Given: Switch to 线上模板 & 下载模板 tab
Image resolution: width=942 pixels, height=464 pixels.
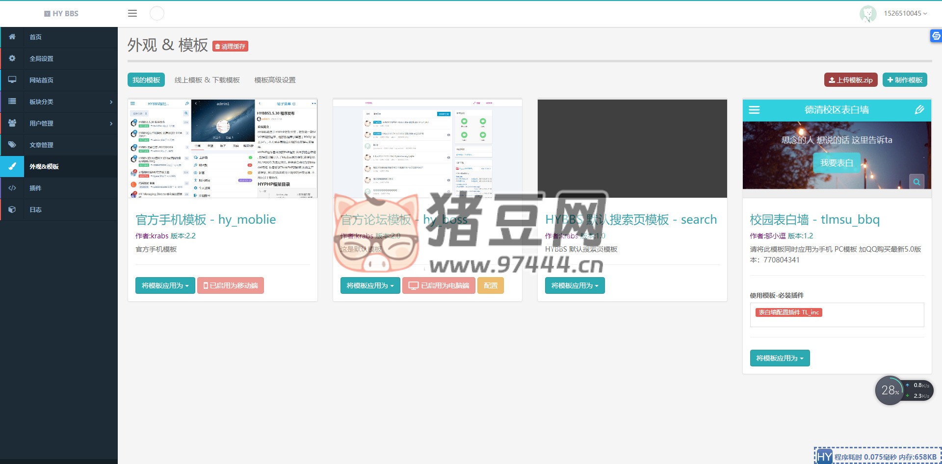Looking at the screenshot, I should [x=207, y=80].
